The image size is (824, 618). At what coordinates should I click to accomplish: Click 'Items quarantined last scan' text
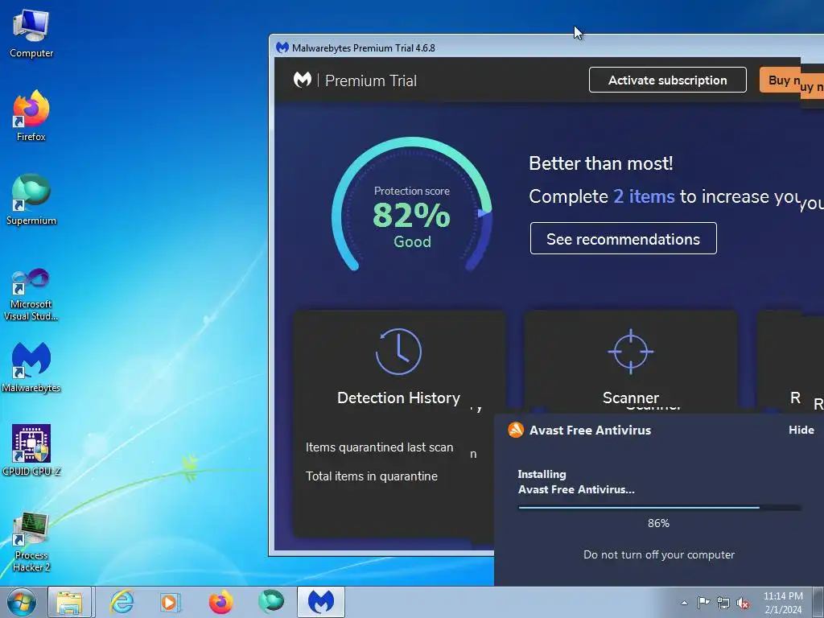point(380,447)
